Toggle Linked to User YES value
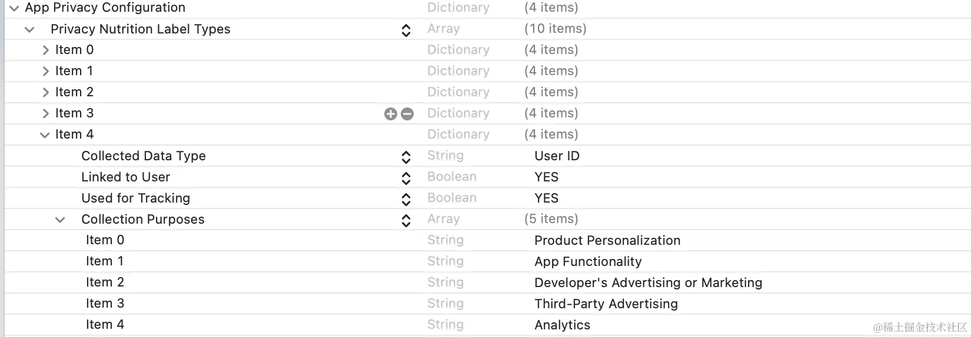This screenshot has width=971, height=337. point(546,177)
